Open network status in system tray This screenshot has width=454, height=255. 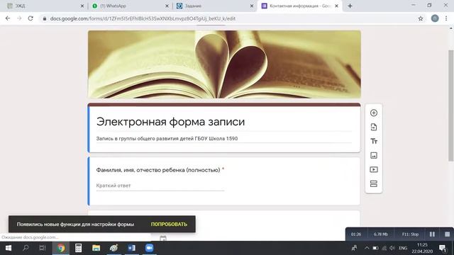coord(384,248)
